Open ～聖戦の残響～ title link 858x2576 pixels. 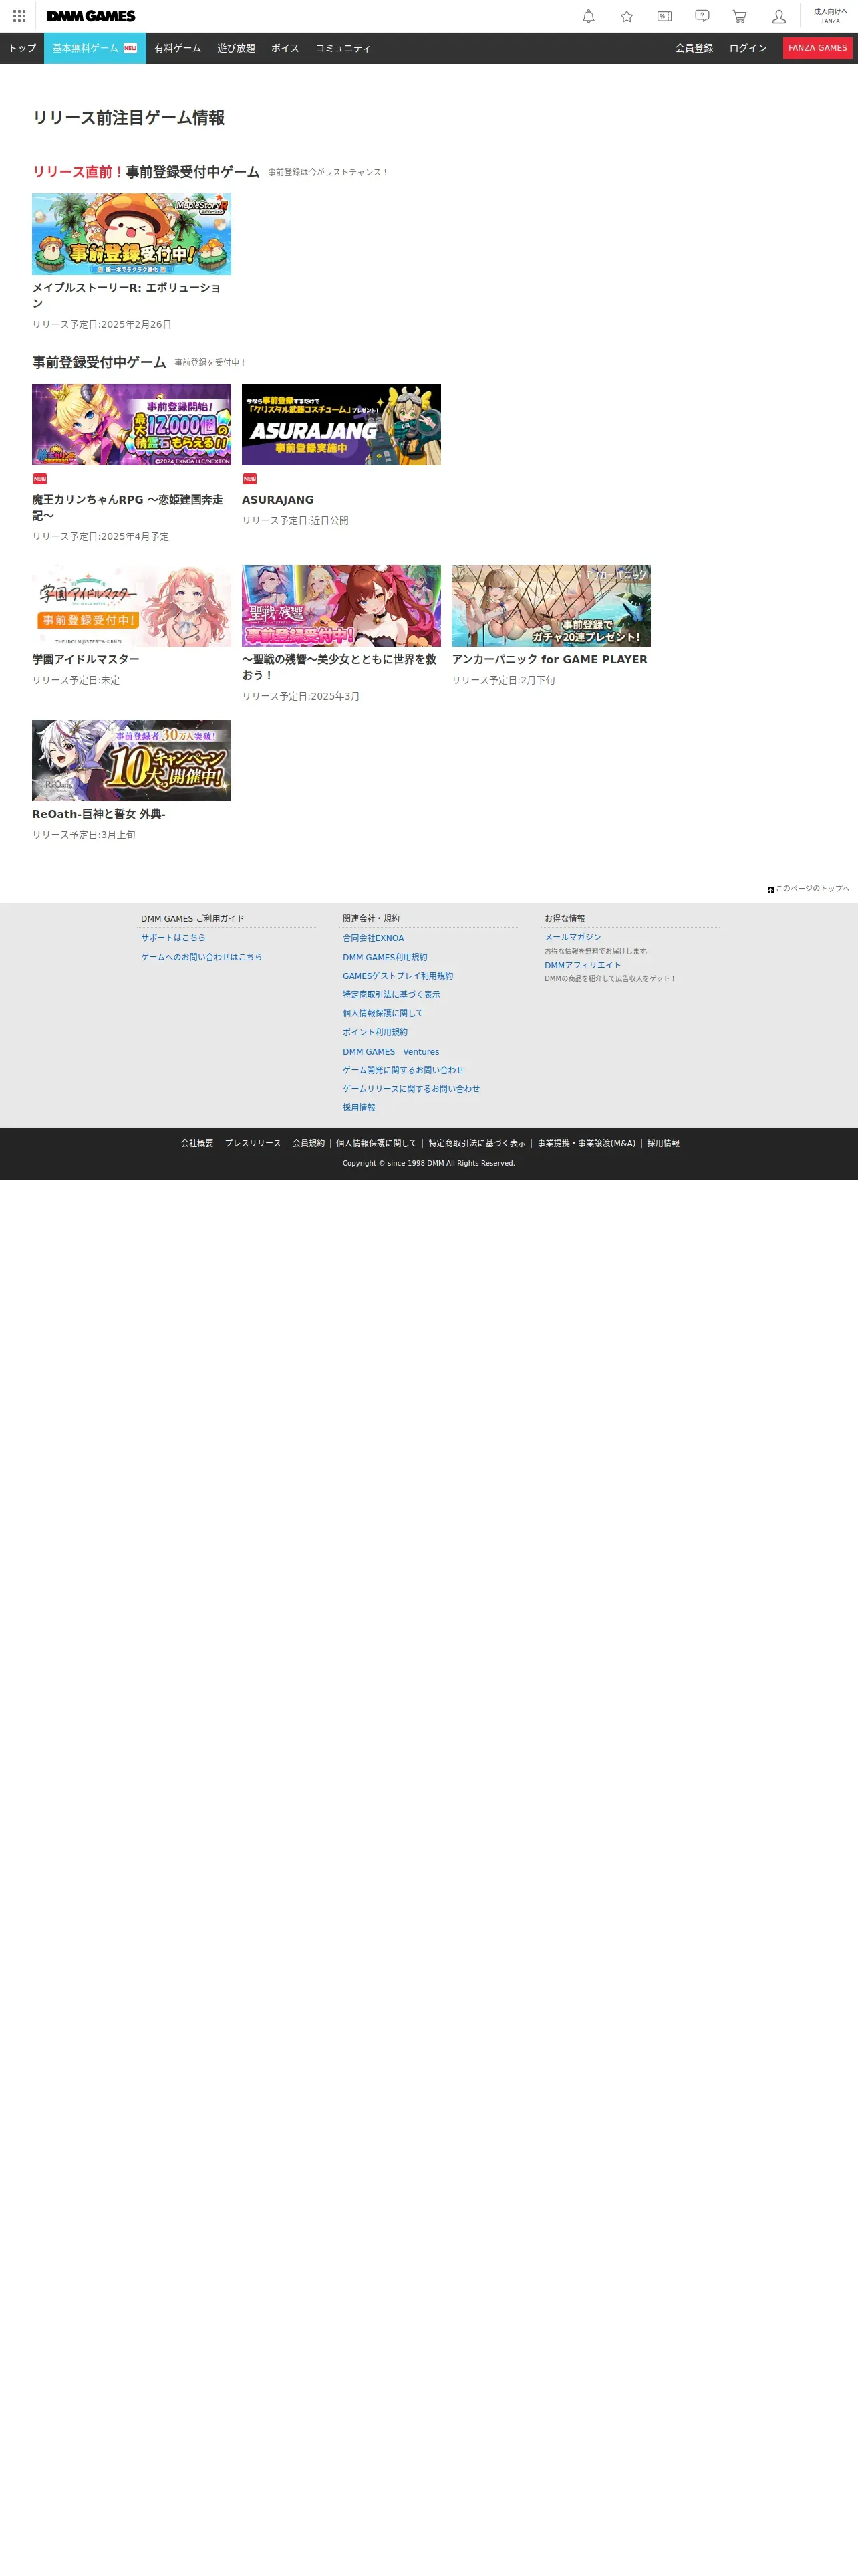[x=339, y=667]
